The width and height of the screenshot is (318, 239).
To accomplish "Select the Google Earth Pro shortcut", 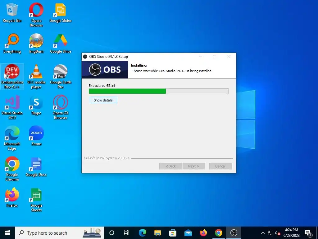I will tap(61, 77).
